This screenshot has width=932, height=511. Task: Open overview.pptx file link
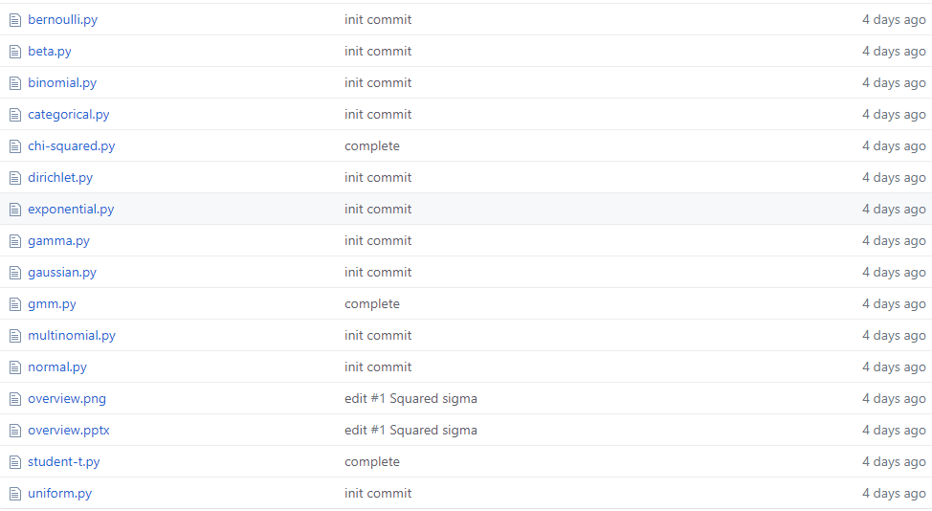(x=68, y=430)
